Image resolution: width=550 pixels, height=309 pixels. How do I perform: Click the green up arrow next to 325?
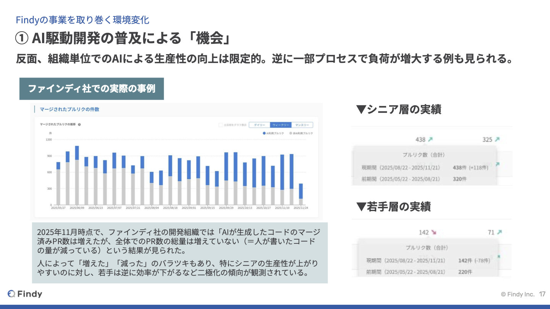pos(497,140)
